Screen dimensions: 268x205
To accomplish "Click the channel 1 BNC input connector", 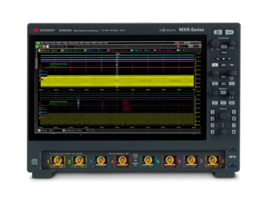I will tap(58, 161).
